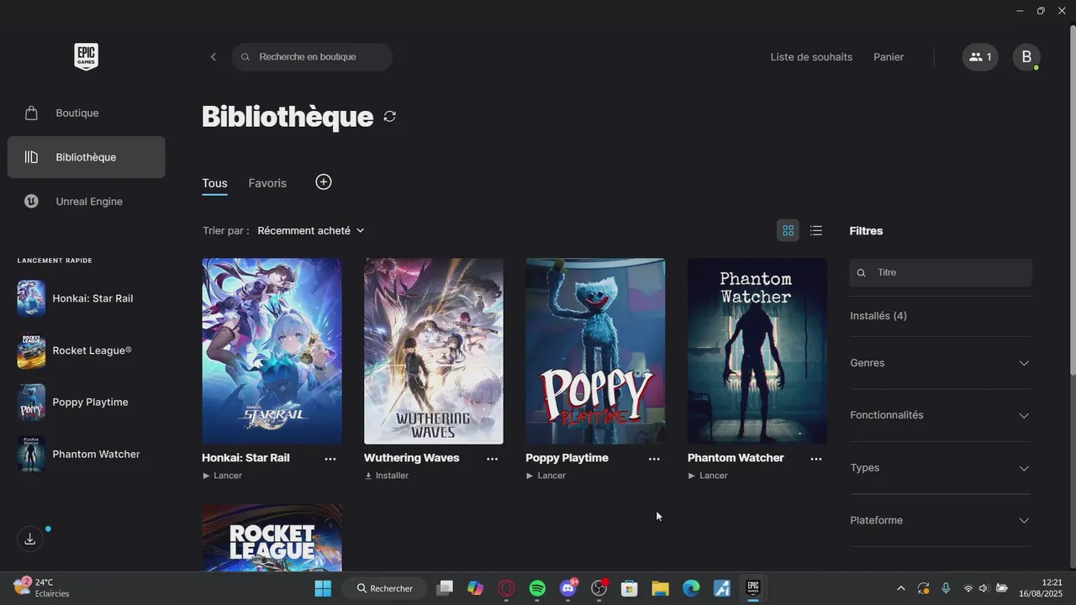The height and width of the screenshot is (605, 1076).
Task: Open Copilot from the taskbar
Action: tap(476, 588)
